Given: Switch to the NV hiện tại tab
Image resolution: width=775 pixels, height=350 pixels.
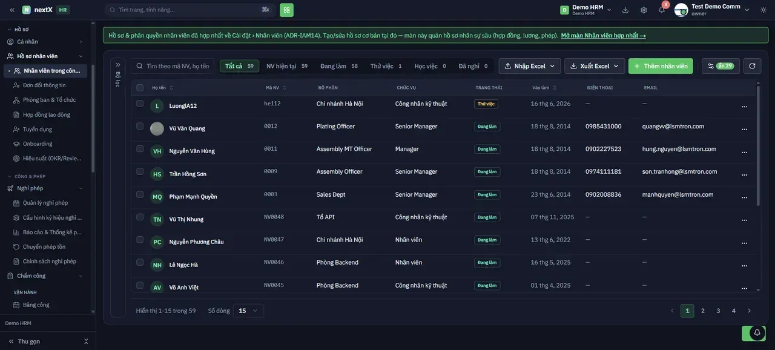Looking at the screenshot, I should [x=287, y=66].
